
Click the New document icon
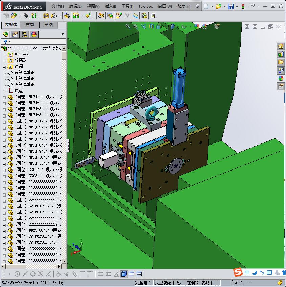206,6
